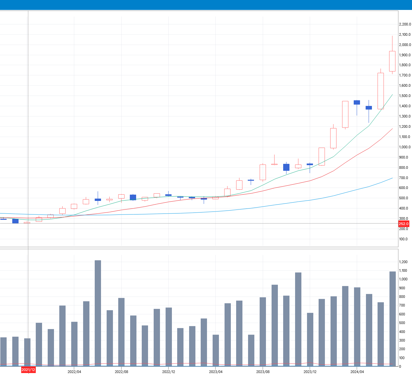Viewport: 412px width, 378px height.
Task: Click the 2023/12 date label
Action: [310, 372]
